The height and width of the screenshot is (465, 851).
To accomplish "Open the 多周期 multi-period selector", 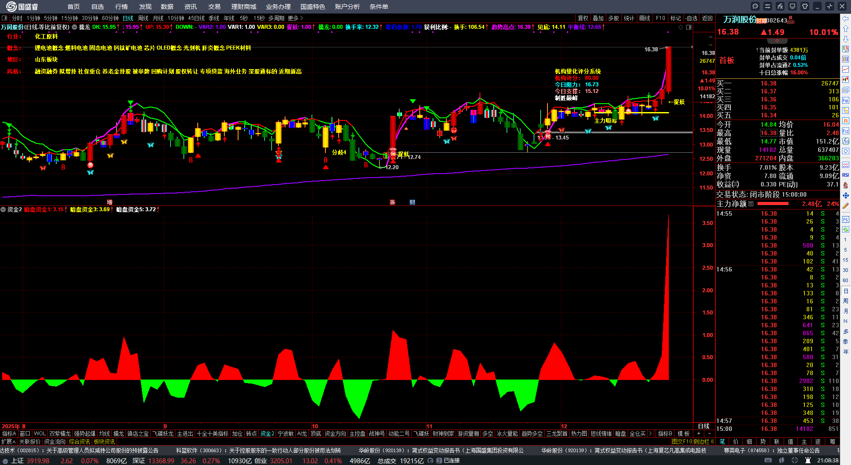I will (x=276, y=18).
